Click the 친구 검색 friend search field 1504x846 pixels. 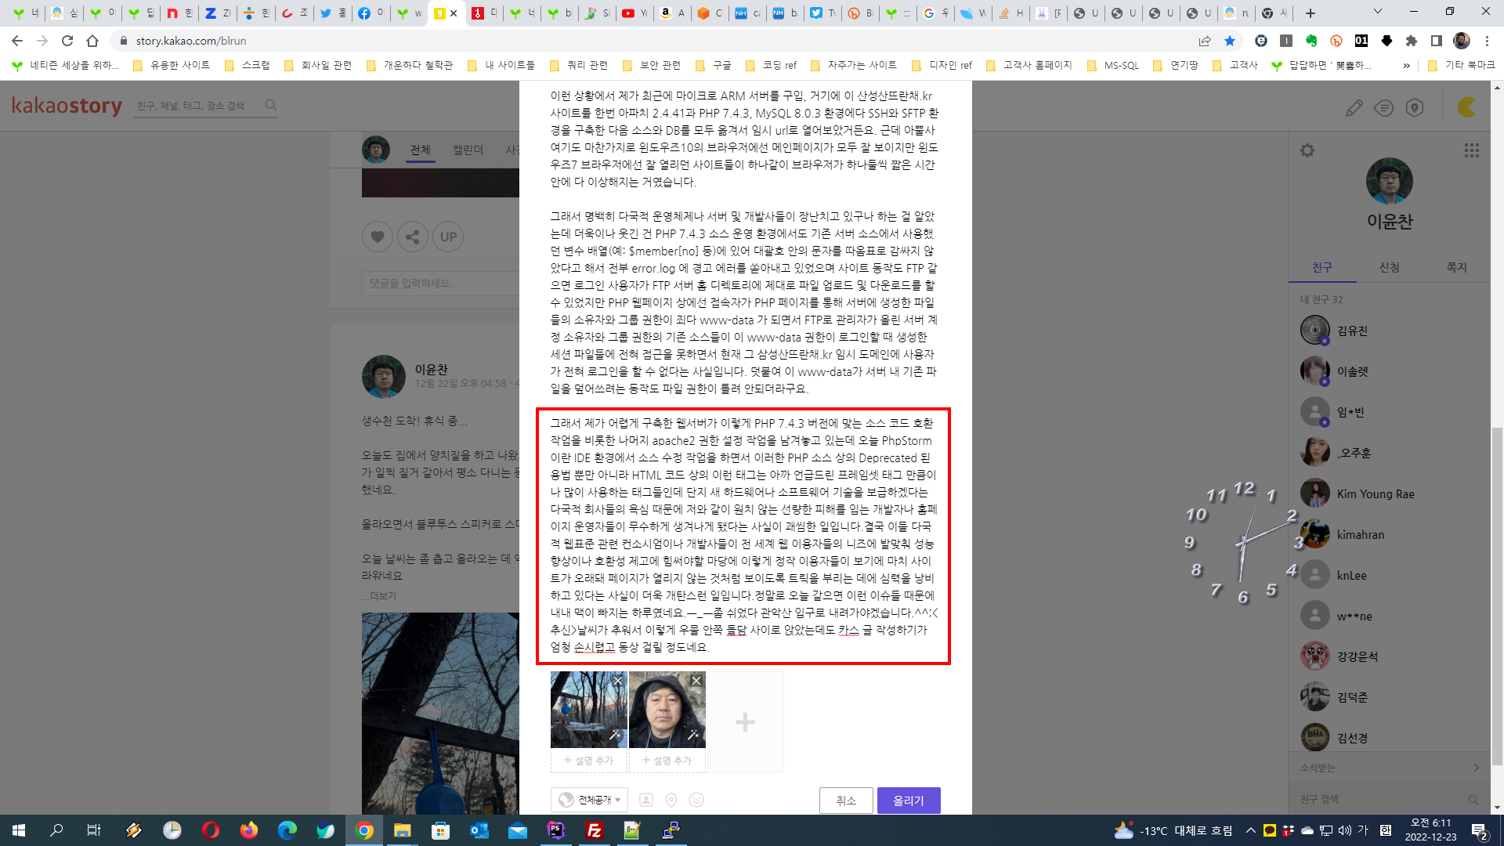pyautogui.click(x=1383, y=799)
